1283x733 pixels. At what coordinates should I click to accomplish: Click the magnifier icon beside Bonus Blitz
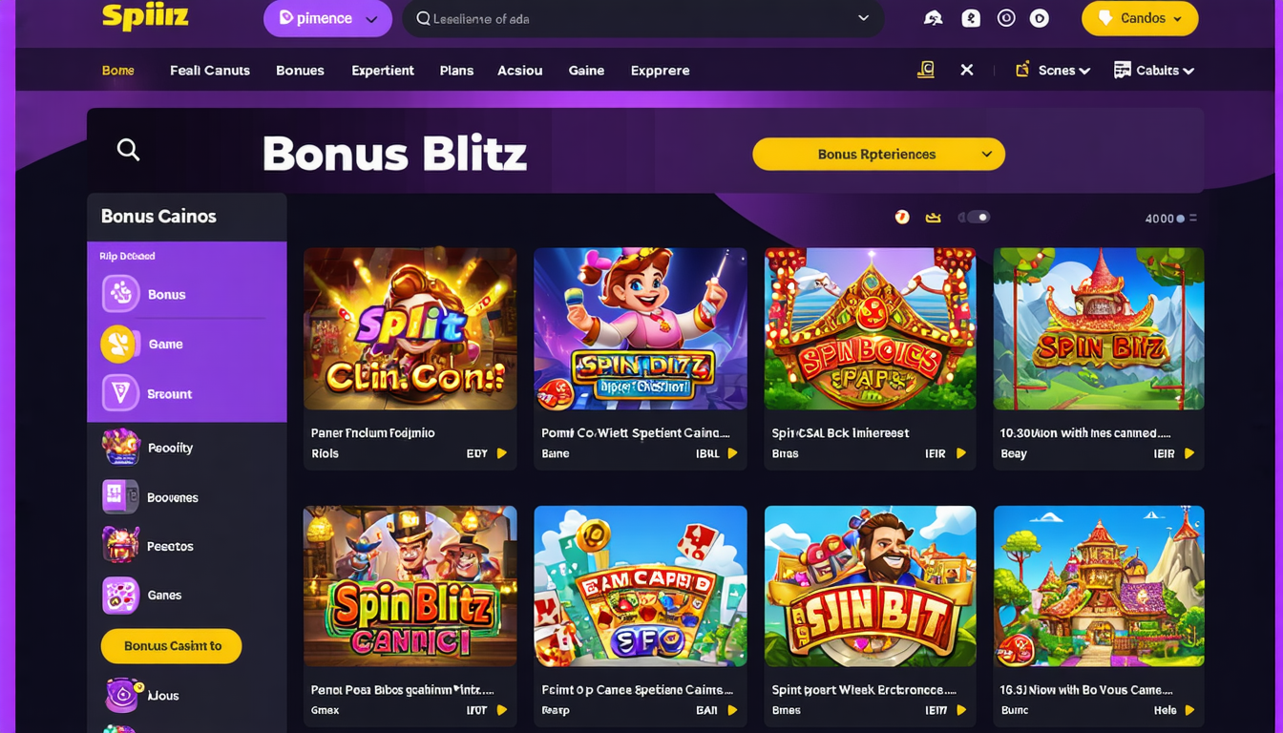click(x=128, y=150)
